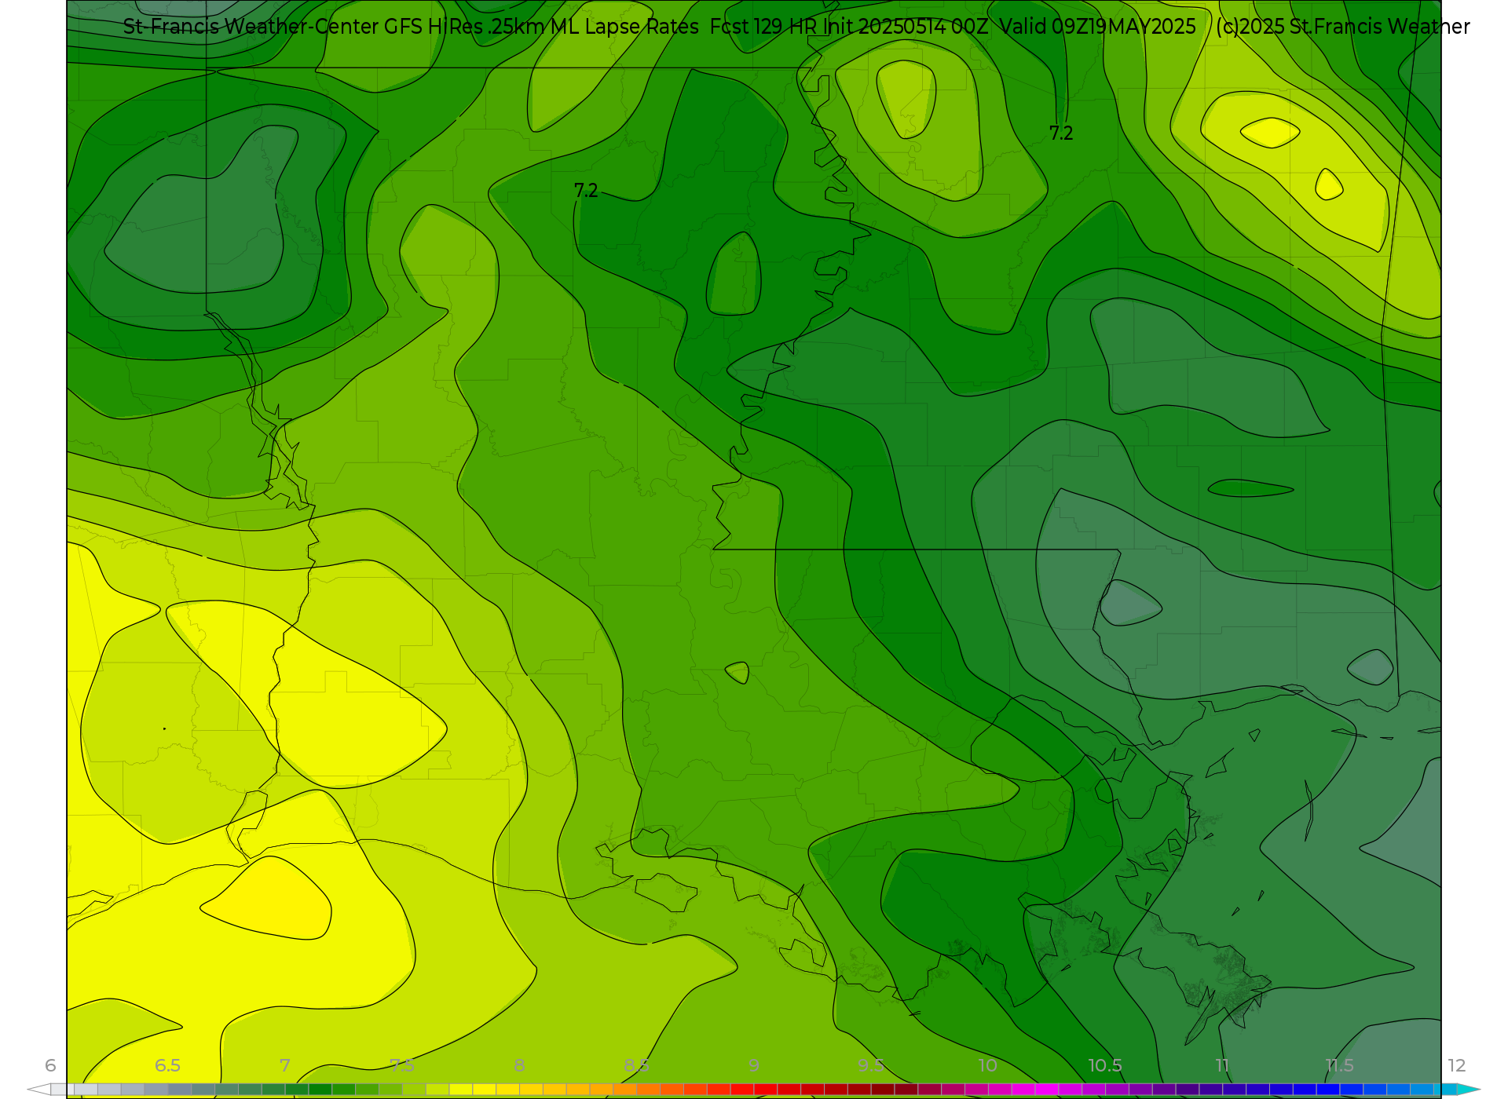Pick the orange colorbar segment
Screen dimensions: 1508x1099
click(x=625, y=1090)
